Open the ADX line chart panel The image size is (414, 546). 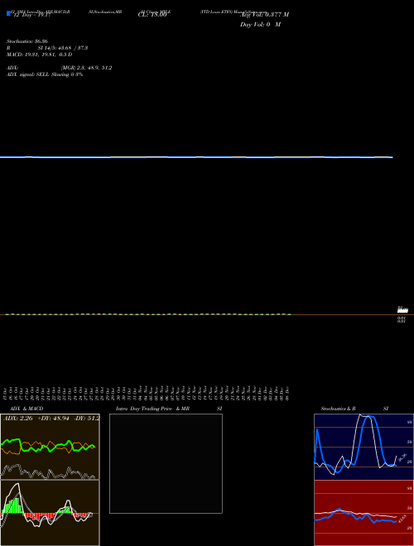(x=50, y=447)
